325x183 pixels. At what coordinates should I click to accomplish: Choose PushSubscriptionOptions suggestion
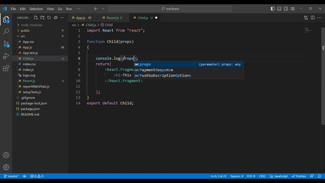point(188,76)
